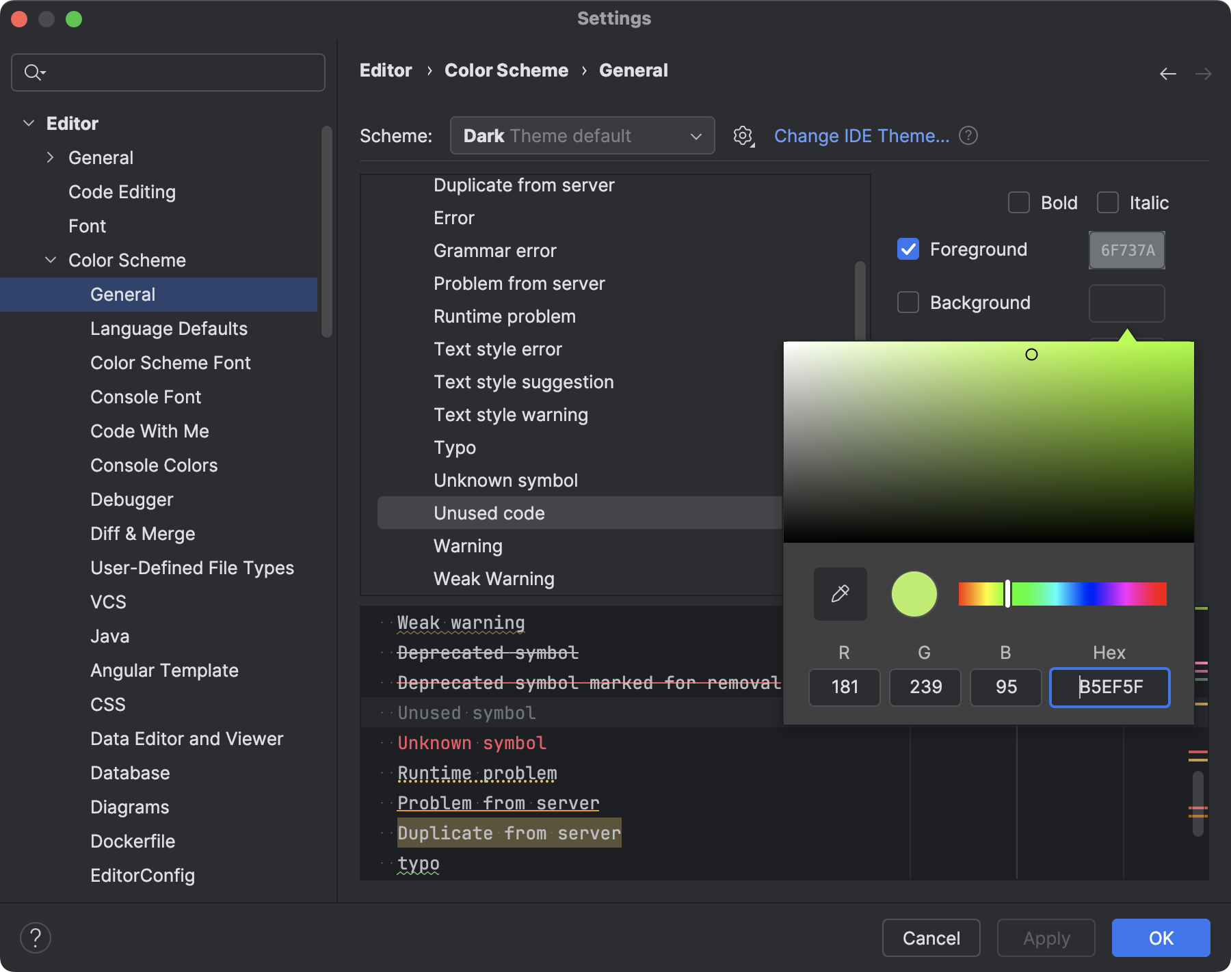Navigate forward using the right arrow
The width and height of the screenshot is (1231, 972).
tap(1204, 74)
